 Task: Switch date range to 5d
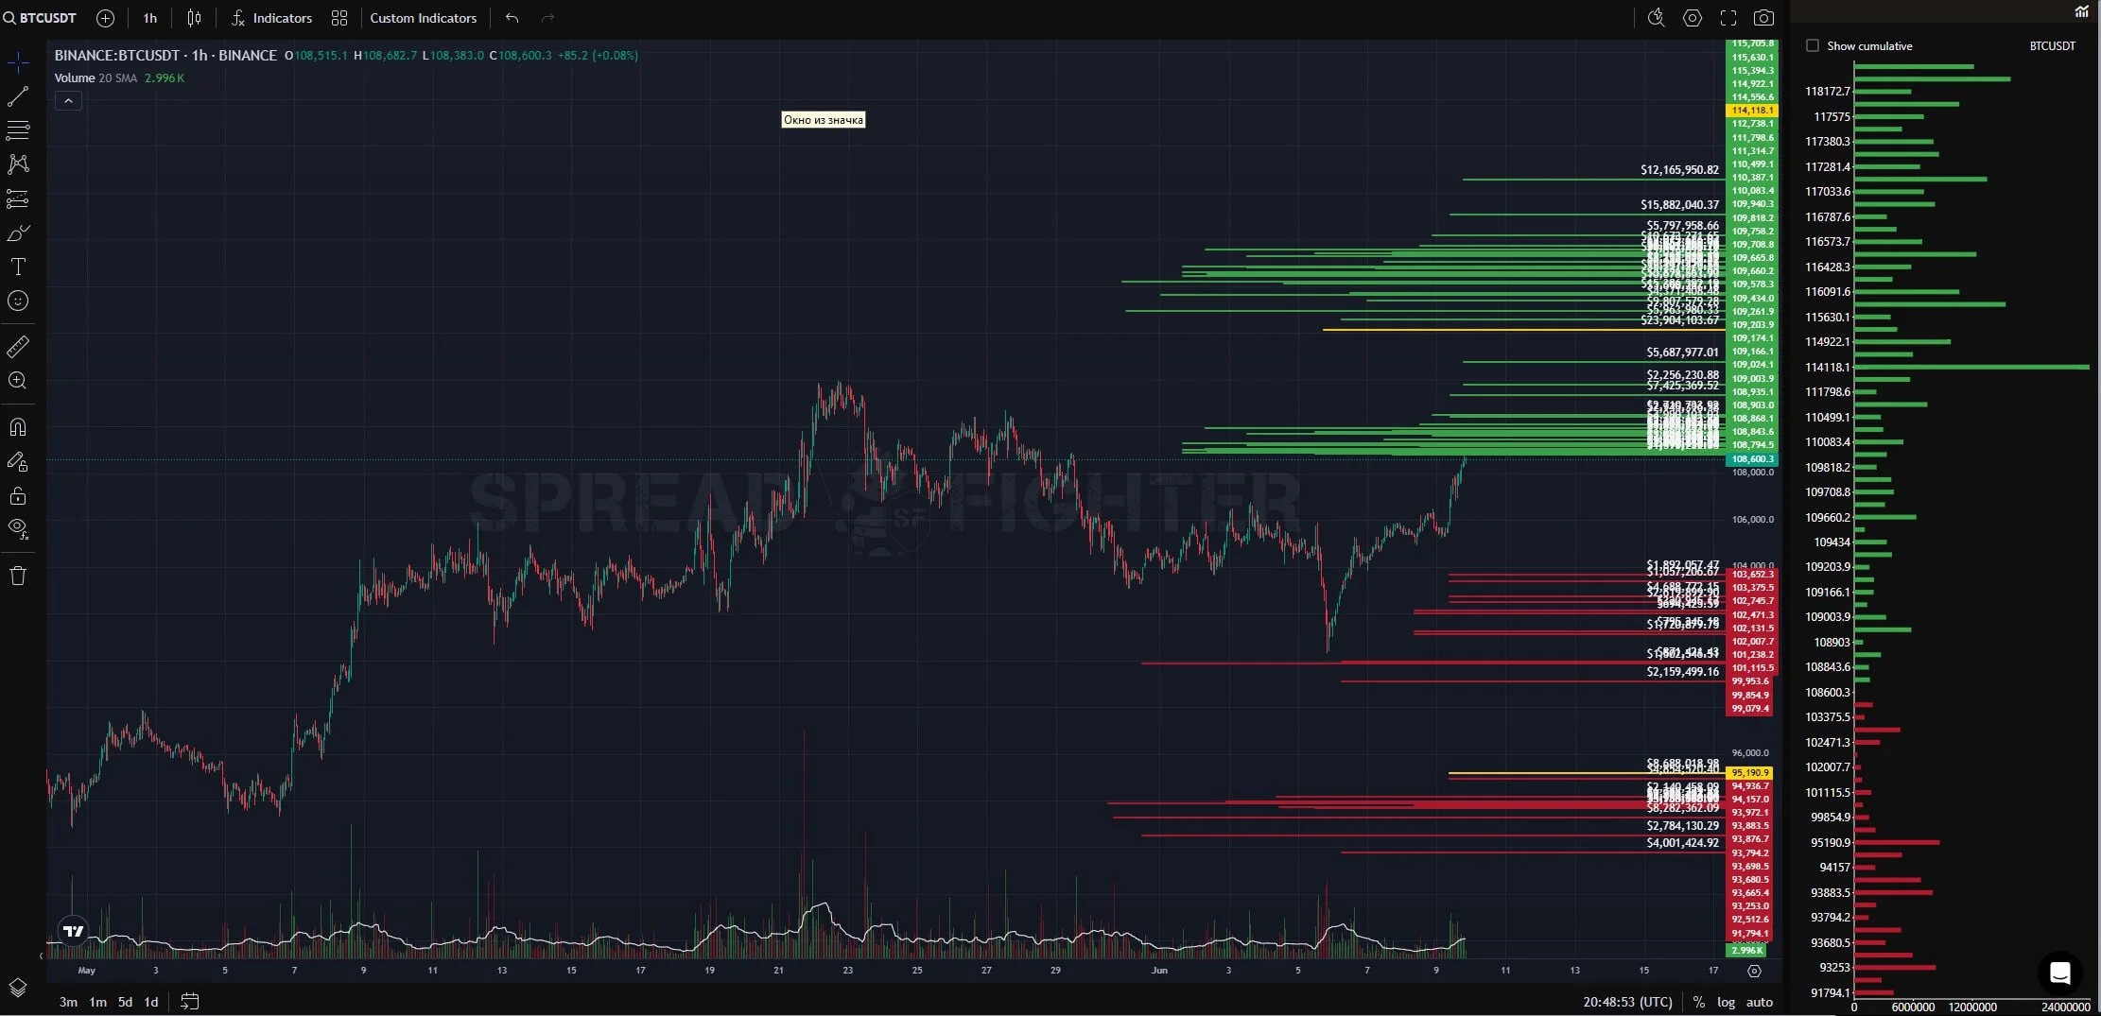[125, 1002]
